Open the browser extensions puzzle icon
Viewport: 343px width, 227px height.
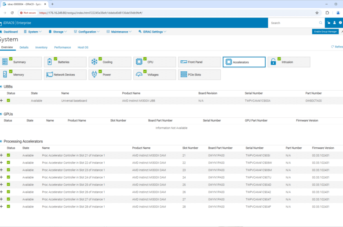pos(327,13)
